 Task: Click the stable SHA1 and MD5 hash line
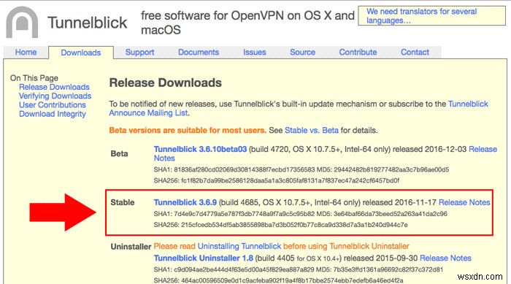(x=301, y=214)
